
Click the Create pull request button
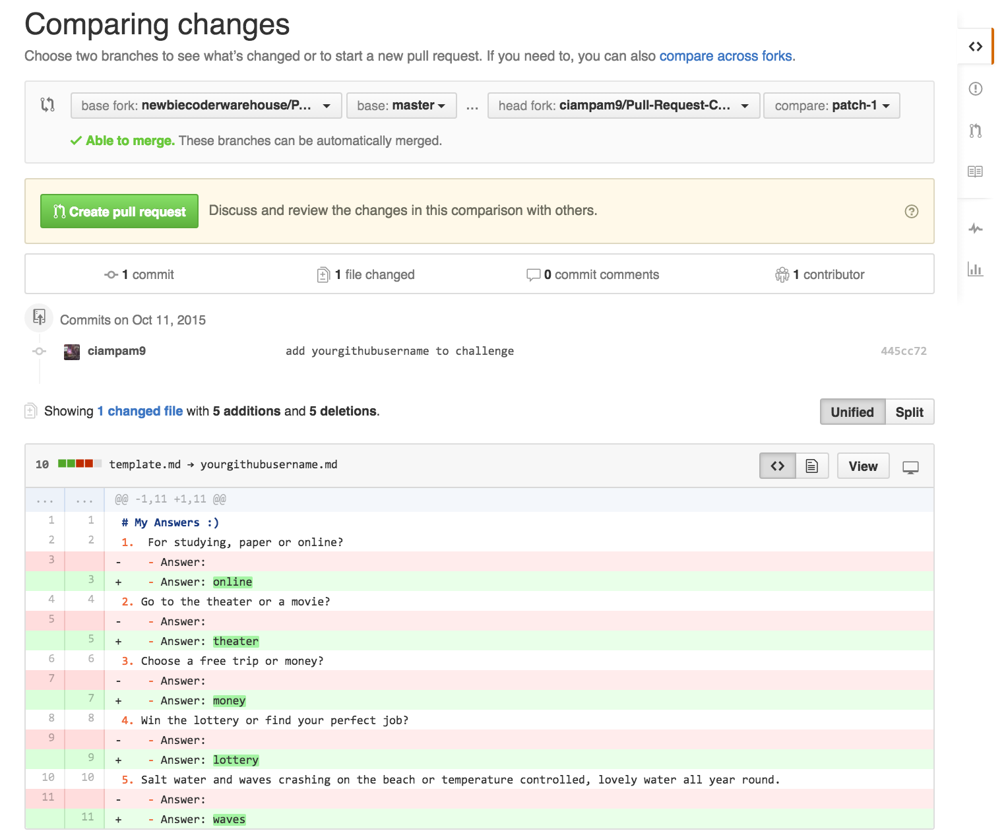pyautogui.click(x=119, y=212)
